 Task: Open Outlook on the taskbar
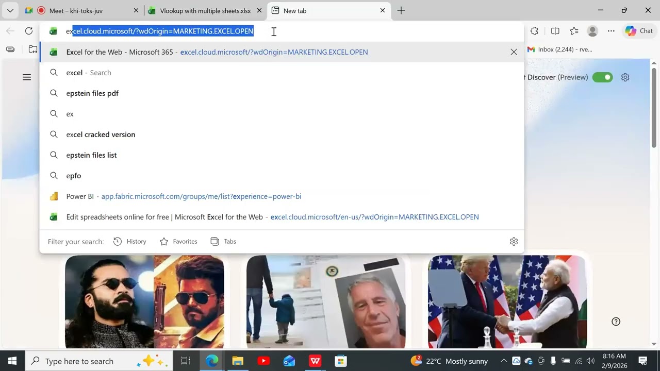click(289, 361)
